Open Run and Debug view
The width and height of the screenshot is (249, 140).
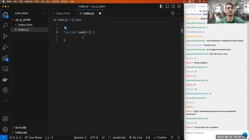point(5,47)
